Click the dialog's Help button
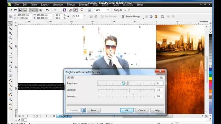 coord(157,110)
